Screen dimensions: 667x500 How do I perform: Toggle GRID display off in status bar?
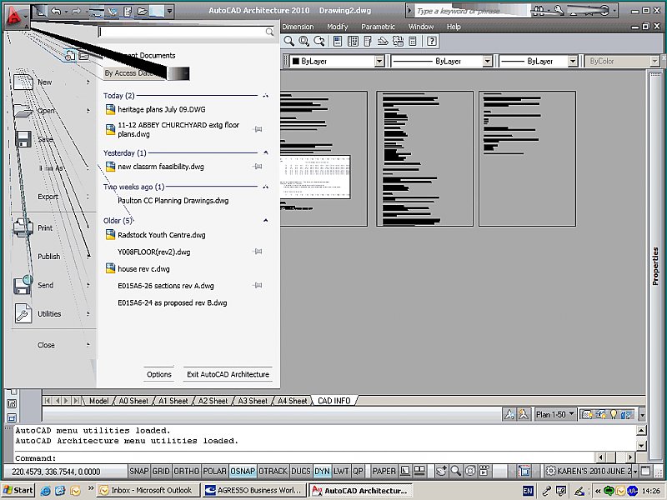click(162, 471)
